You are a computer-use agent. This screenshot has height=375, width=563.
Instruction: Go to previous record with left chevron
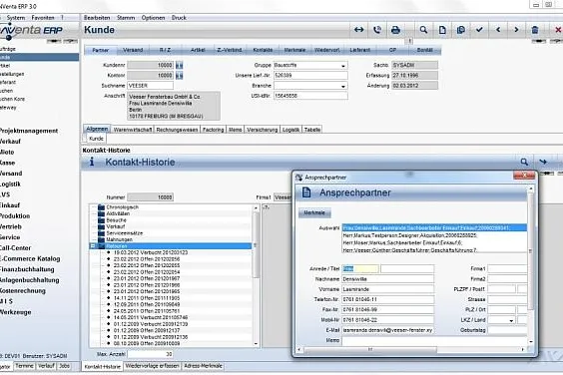[498, 30]
